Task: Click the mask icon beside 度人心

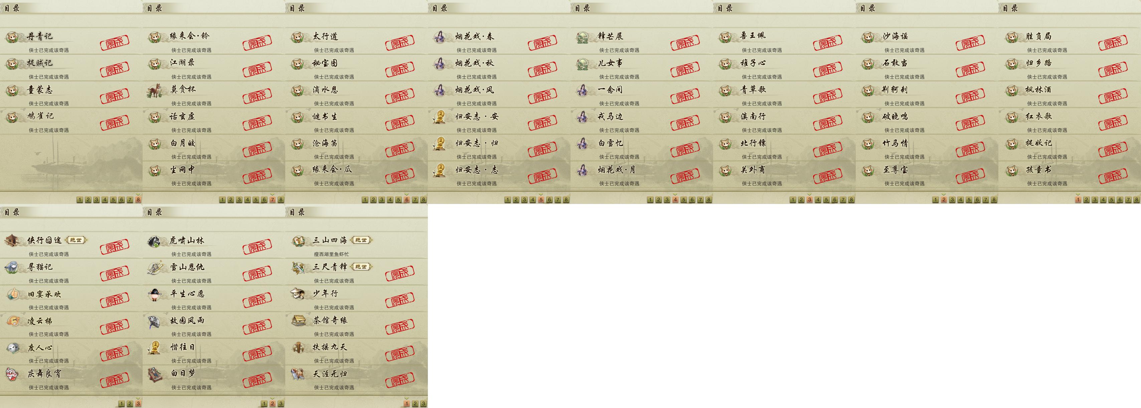Action: 12,348
